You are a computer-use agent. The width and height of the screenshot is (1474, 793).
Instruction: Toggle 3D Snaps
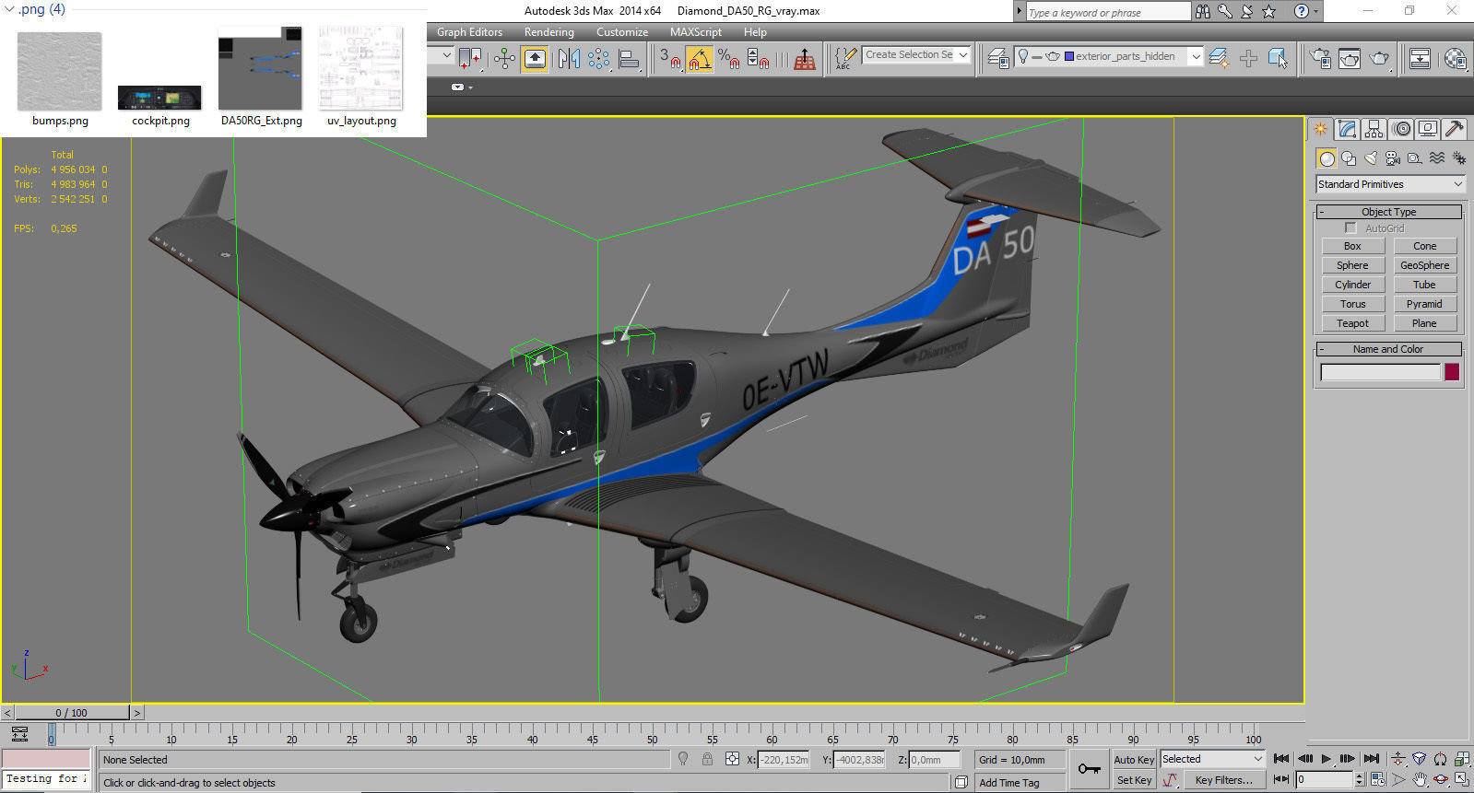coord(670,59)
